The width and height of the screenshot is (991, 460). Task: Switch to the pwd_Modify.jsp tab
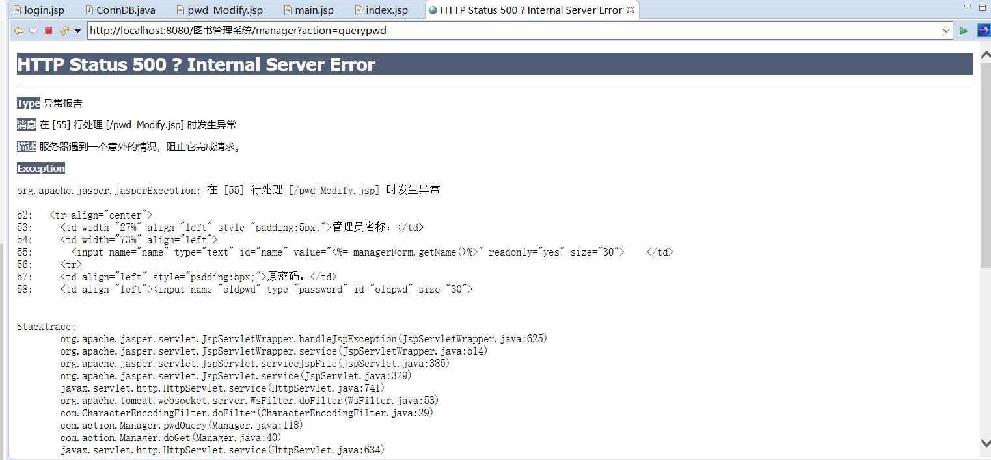click(x=219, y=10)
